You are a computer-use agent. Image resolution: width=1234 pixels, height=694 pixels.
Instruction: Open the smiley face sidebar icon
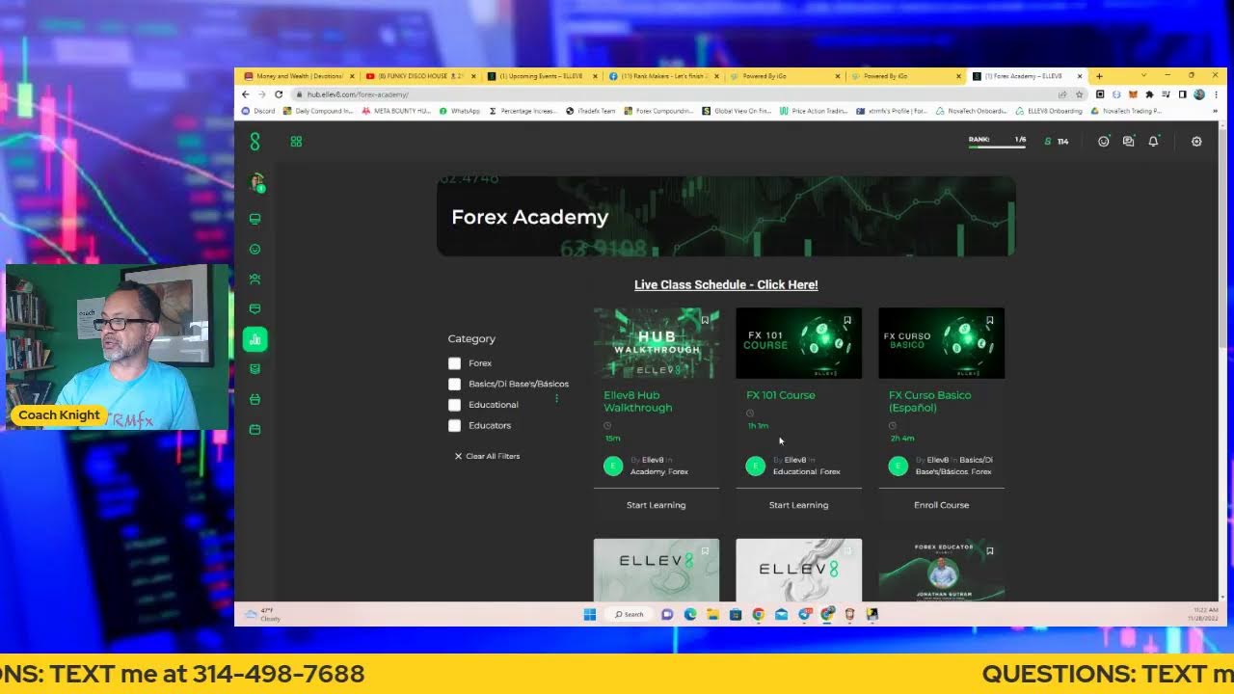(x=255, y=249)
